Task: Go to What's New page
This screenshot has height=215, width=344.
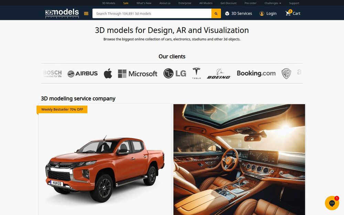Action: click(x=144, y=3)
